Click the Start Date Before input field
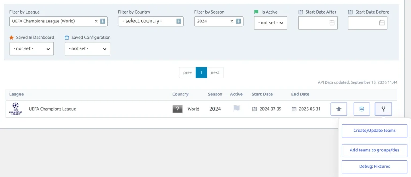This screenshot has height=177, width=411. pyautogui.click(x=368, y=23)
